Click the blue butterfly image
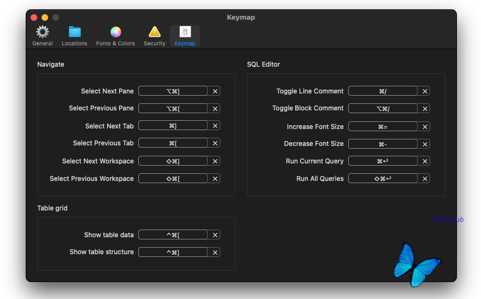 point(417,265)
